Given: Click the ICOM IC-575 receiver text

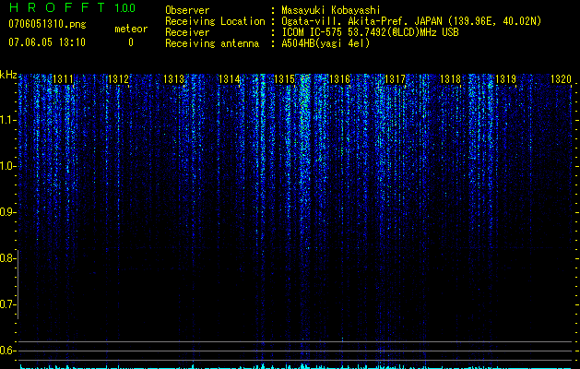Looking at the screenshot, I should (x=370, y=32).
